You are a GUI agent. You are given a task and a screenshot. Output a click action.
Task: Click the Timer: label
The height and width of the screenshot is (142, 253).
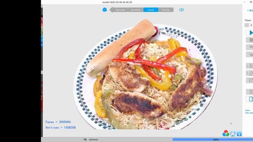(248, 20)
